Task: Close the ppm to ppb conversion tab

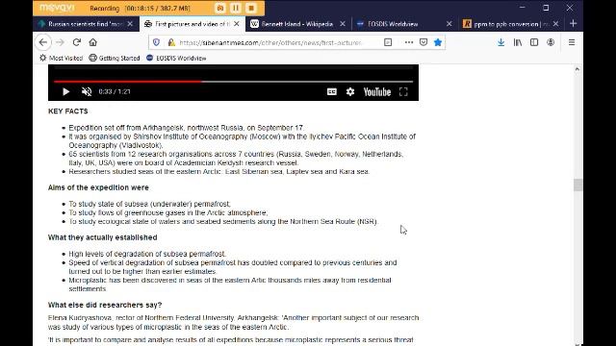Action: click(x=555, y=24)
